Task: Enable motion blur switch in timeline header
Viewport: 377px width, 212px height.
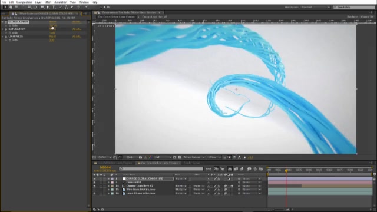Action: (242, 169)
